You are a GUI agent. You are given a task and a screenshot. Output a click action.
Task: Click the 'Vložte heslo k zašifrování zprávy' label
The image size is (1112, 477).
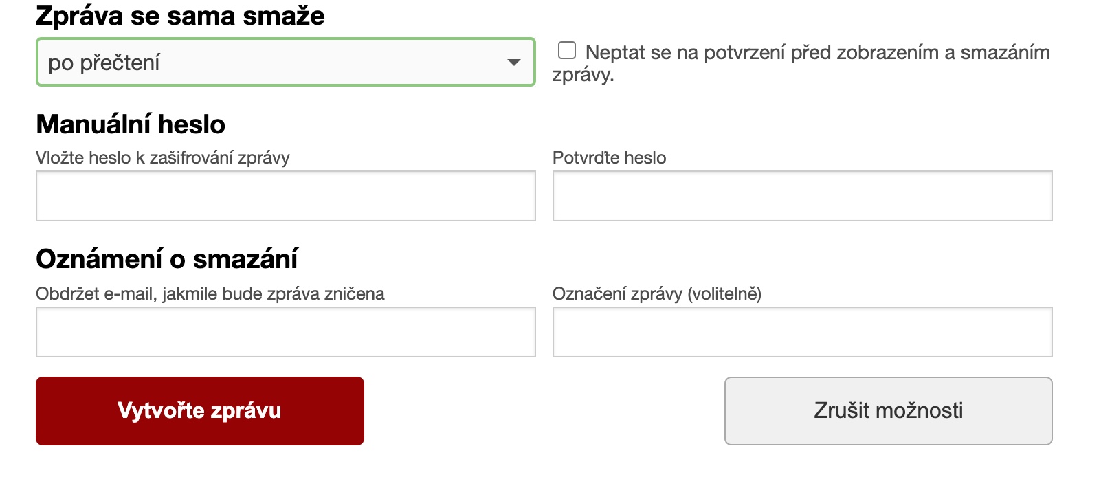[x=163, y=158]
